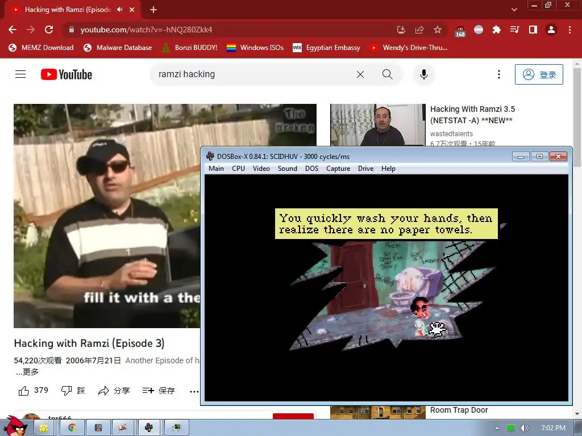Viewport: 582px width, 436px height.
Task: Open the Chrome three-dot menu
Action: coord(569,30)
